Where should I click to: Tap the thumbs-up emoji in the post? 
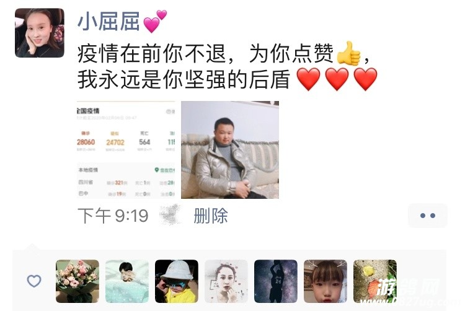(x=348, y=53)
